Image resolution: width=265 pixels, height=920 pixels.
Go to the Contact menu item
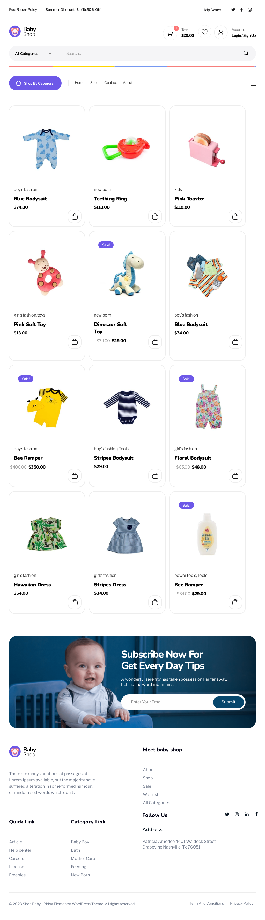coord(111,83)
